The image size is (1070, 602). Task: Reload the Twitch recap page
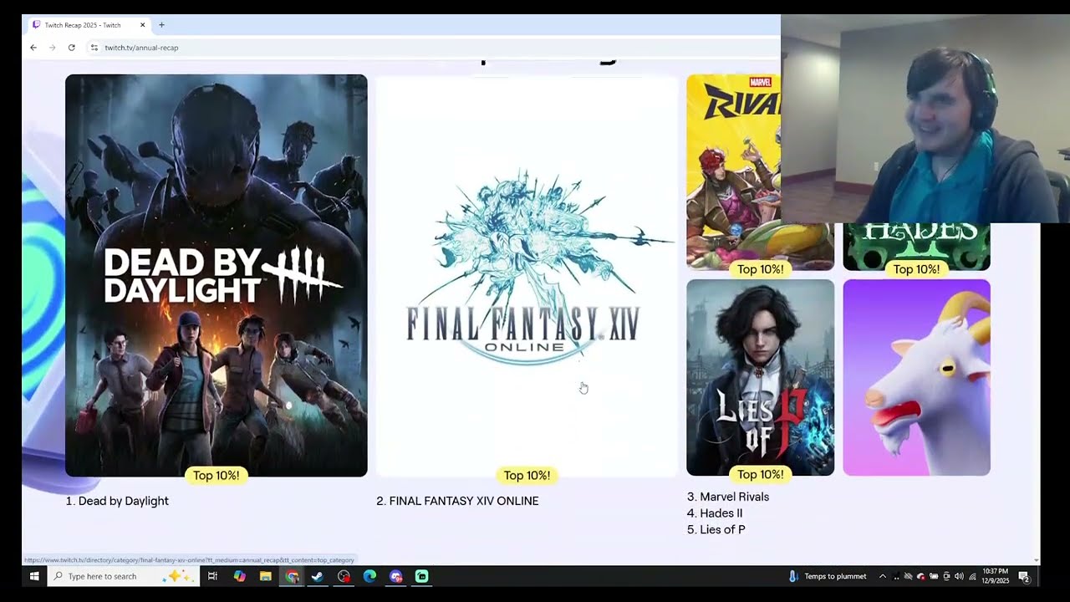(72, 48)
